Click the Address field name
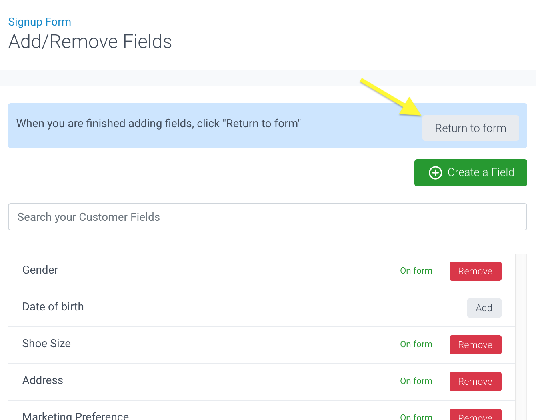536x420 pixels. tap(43, 380)
